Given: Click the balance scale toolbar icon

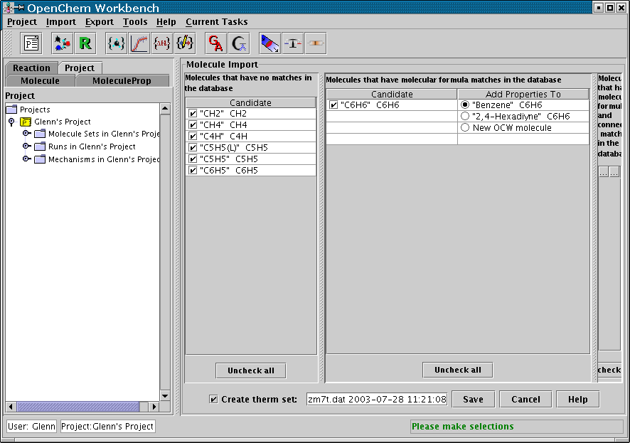Looking at the screenshot, I should pos(292,43).
